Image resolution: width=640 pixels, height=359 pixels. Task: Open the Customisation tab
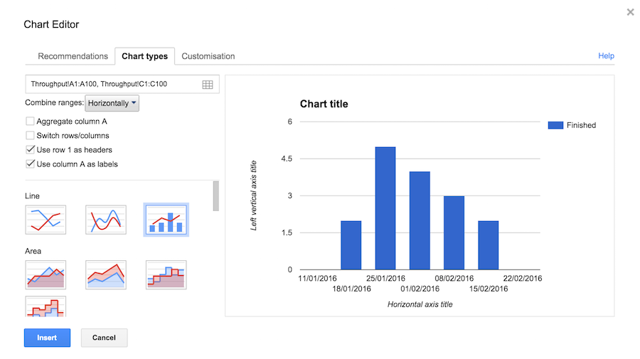point(208,56)
